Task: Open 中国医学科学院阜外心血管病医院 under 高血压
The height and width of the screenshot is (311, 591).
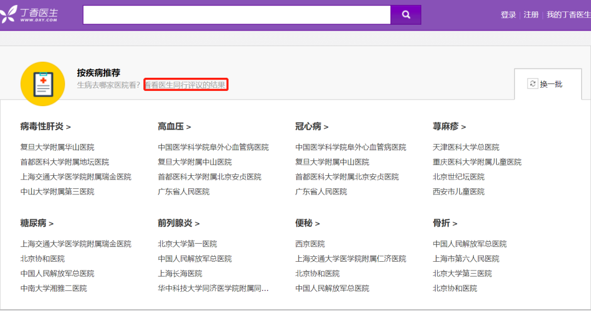Action: [213, 147]
